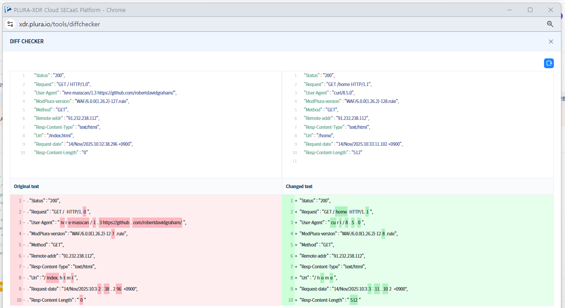Click highlighted home in changed Request line
This screenshot has height=308, width=565.
341,212
